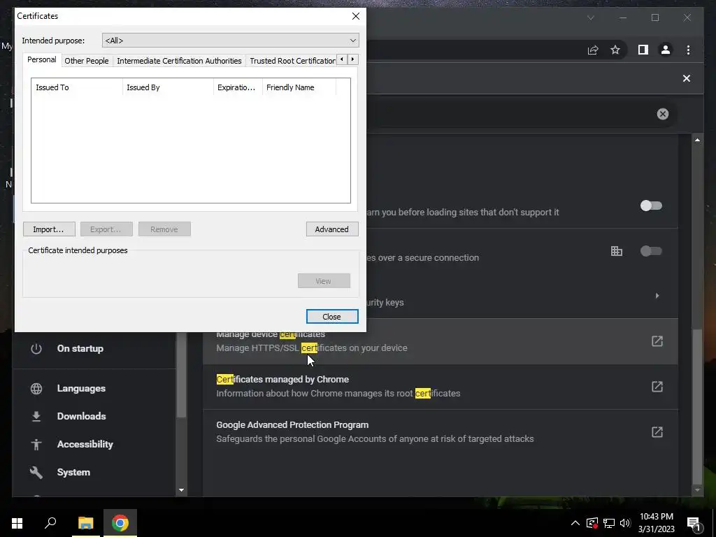This screenshot has height=537, width=716.
Task: Click the Advanced button
Action: click(332, 229)
